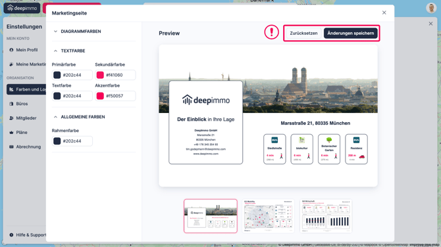
Task: Go to Mitglieder settings
Action: tap(26, 118)
